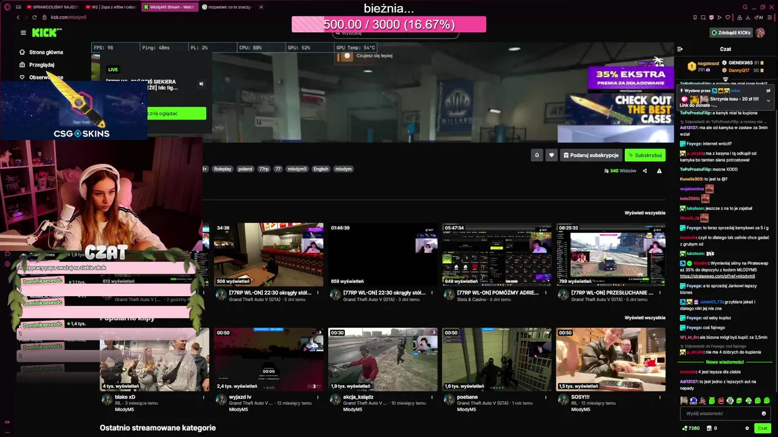Switch to the 'MłodyM5 Stream' browser tab
The image size is (778, 437).
(x=170, y=7)
